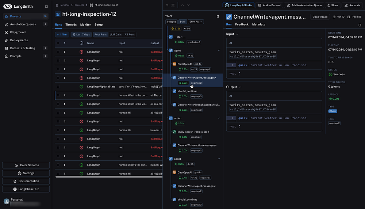The height and width of the screenshot is (209, 365).
Task: Click the Share button
Action: [x=333, y=5]
